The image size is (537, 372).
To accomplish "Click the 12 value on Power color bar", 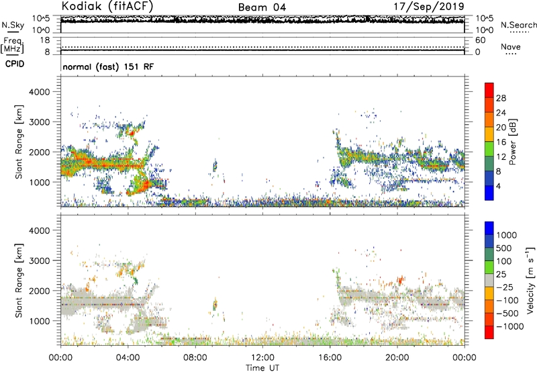I will (x=501, y=157).
